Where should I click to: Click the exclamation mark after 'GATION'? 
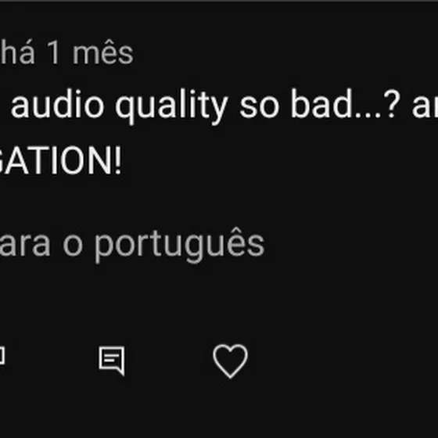(x=118, y=160)
